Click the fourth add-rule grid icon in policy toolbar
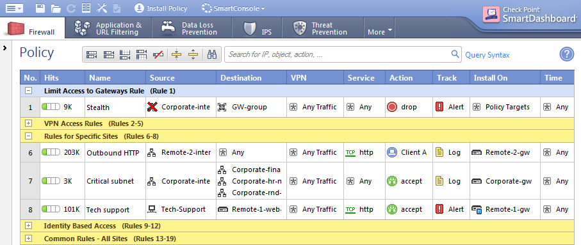 tap(142, 55)
